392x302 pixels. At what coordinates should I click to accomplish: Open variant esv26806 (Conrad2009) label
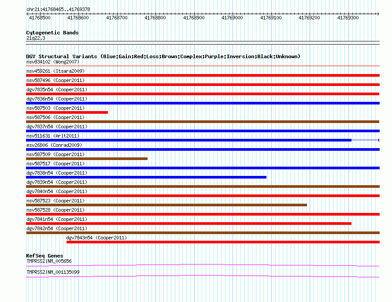[54, 145]
